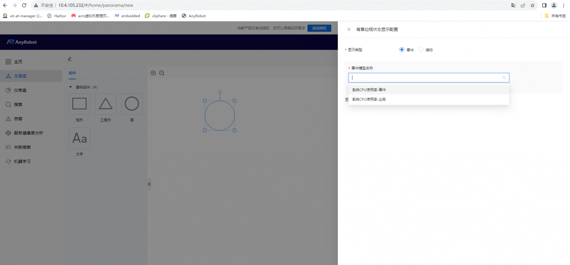Select the 指标 radio button
570x265 pixels.
pos(421,50)
